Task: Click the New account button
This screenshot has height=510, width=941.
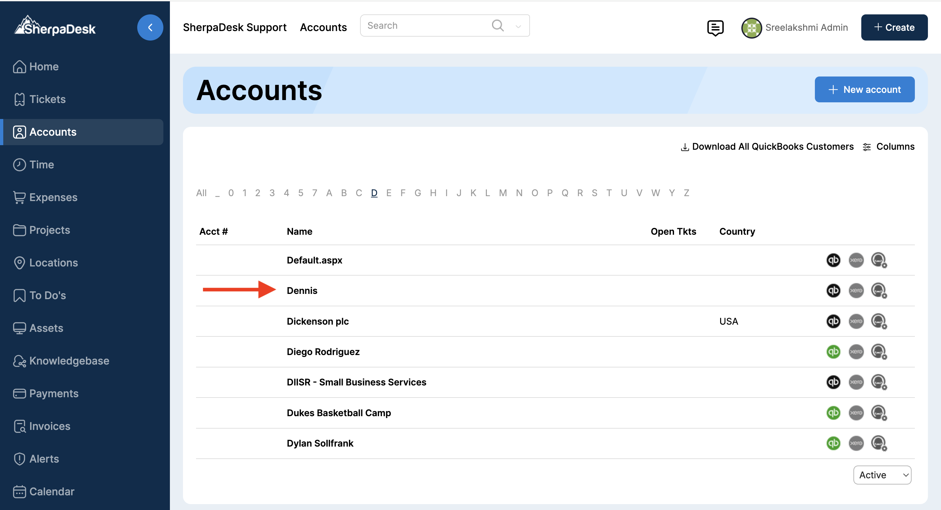Action: point(864,90)
